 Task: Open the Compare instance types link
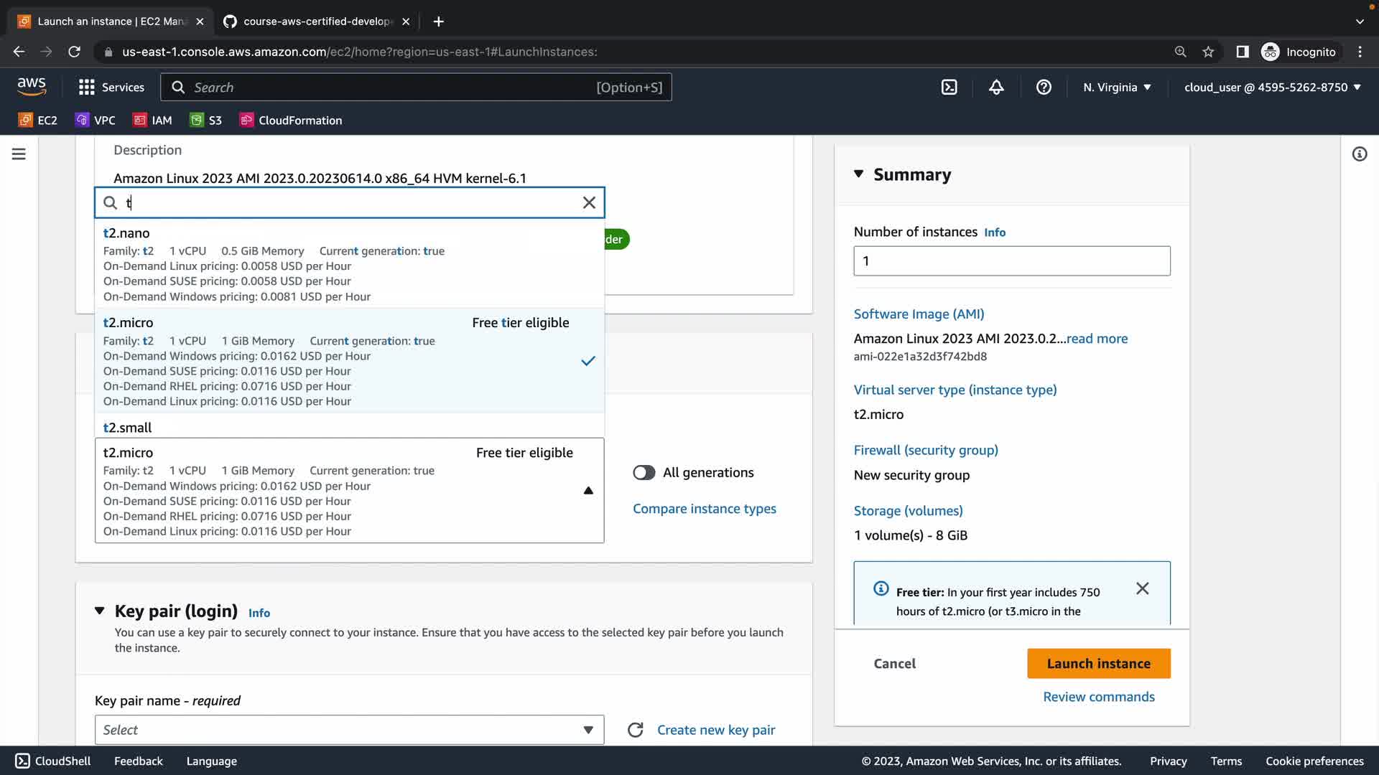coord(704,509)
